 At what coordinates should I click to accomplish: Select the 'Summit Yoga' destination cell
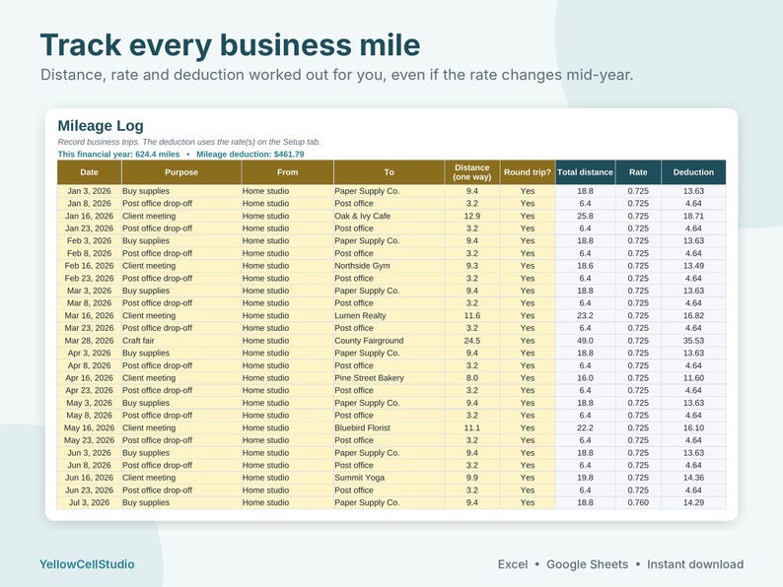(389, 478)
